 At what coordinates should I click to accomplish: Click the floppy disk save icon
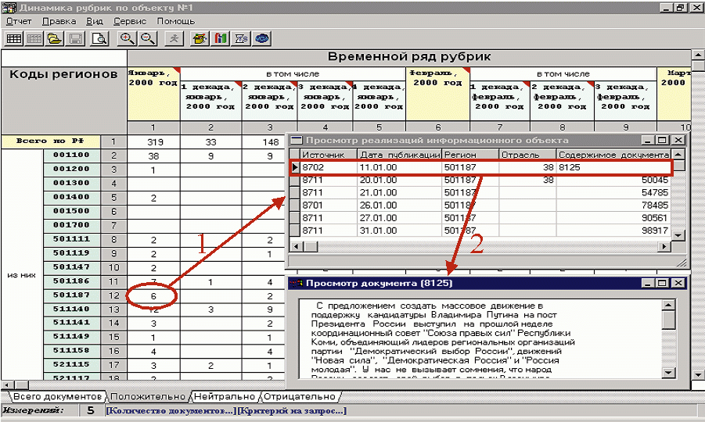76,38
